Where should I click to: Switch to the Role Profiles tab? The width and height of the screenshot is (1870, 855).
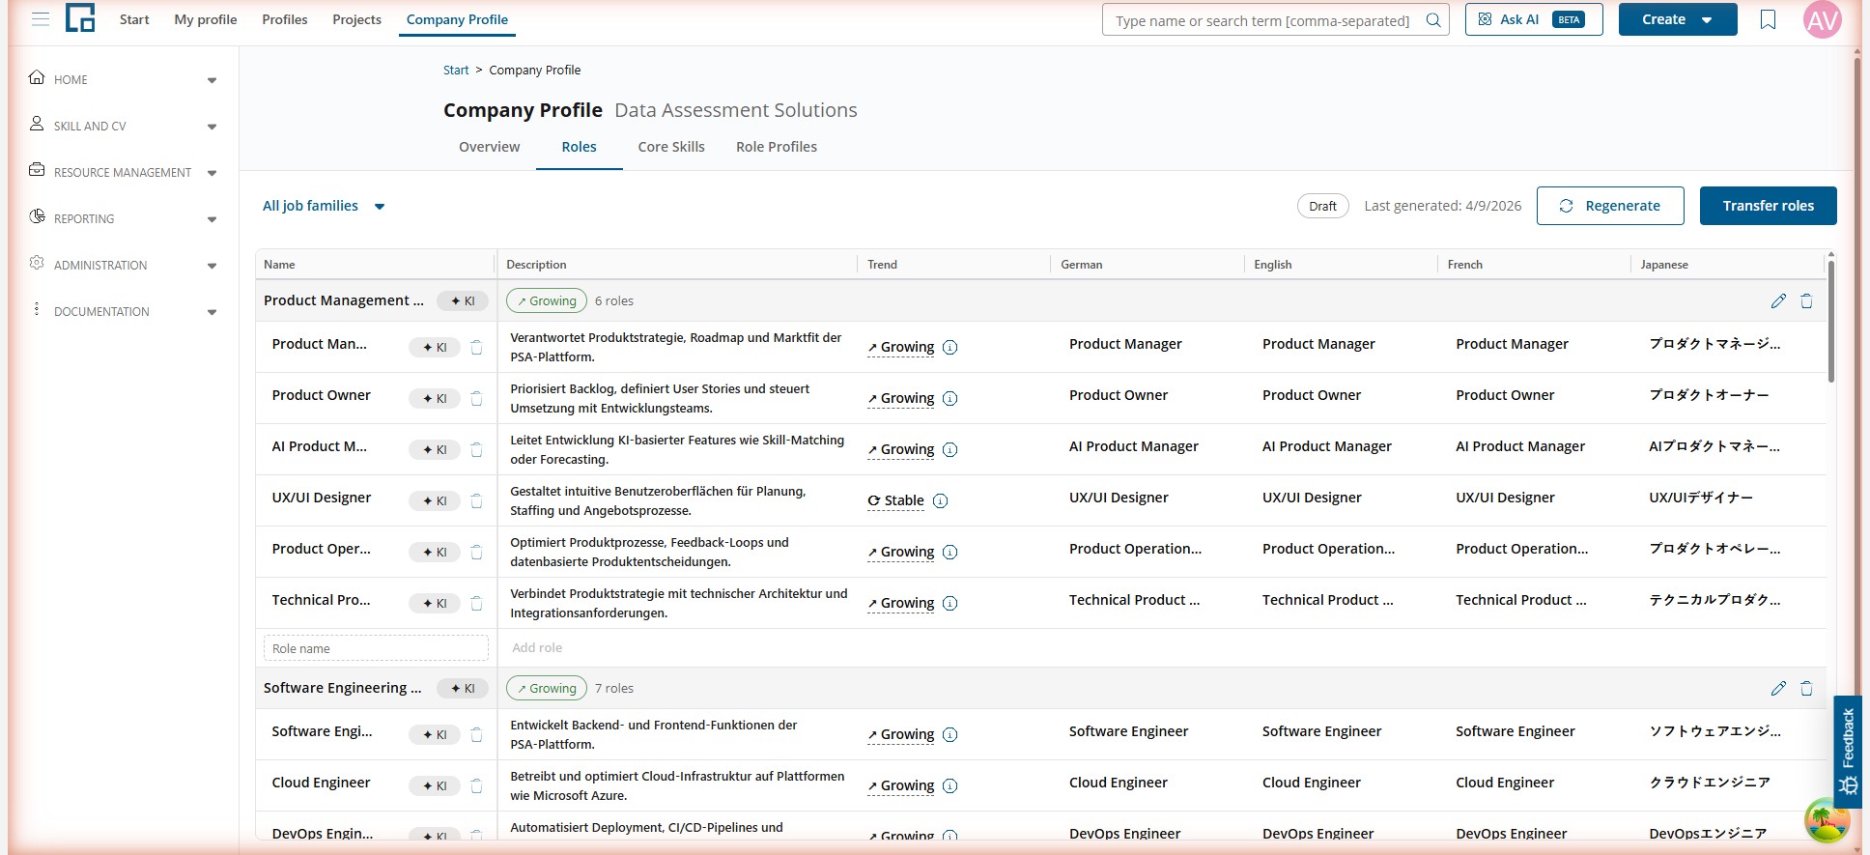click(777, 147)
